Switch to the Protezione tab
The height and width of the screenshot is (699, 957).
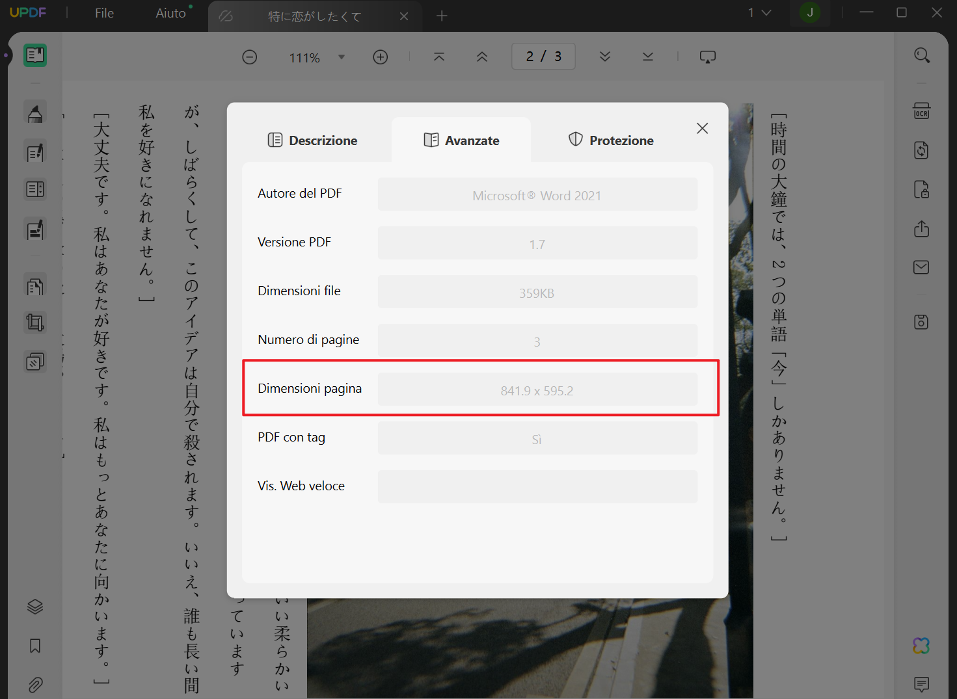(x=611, y=140)
